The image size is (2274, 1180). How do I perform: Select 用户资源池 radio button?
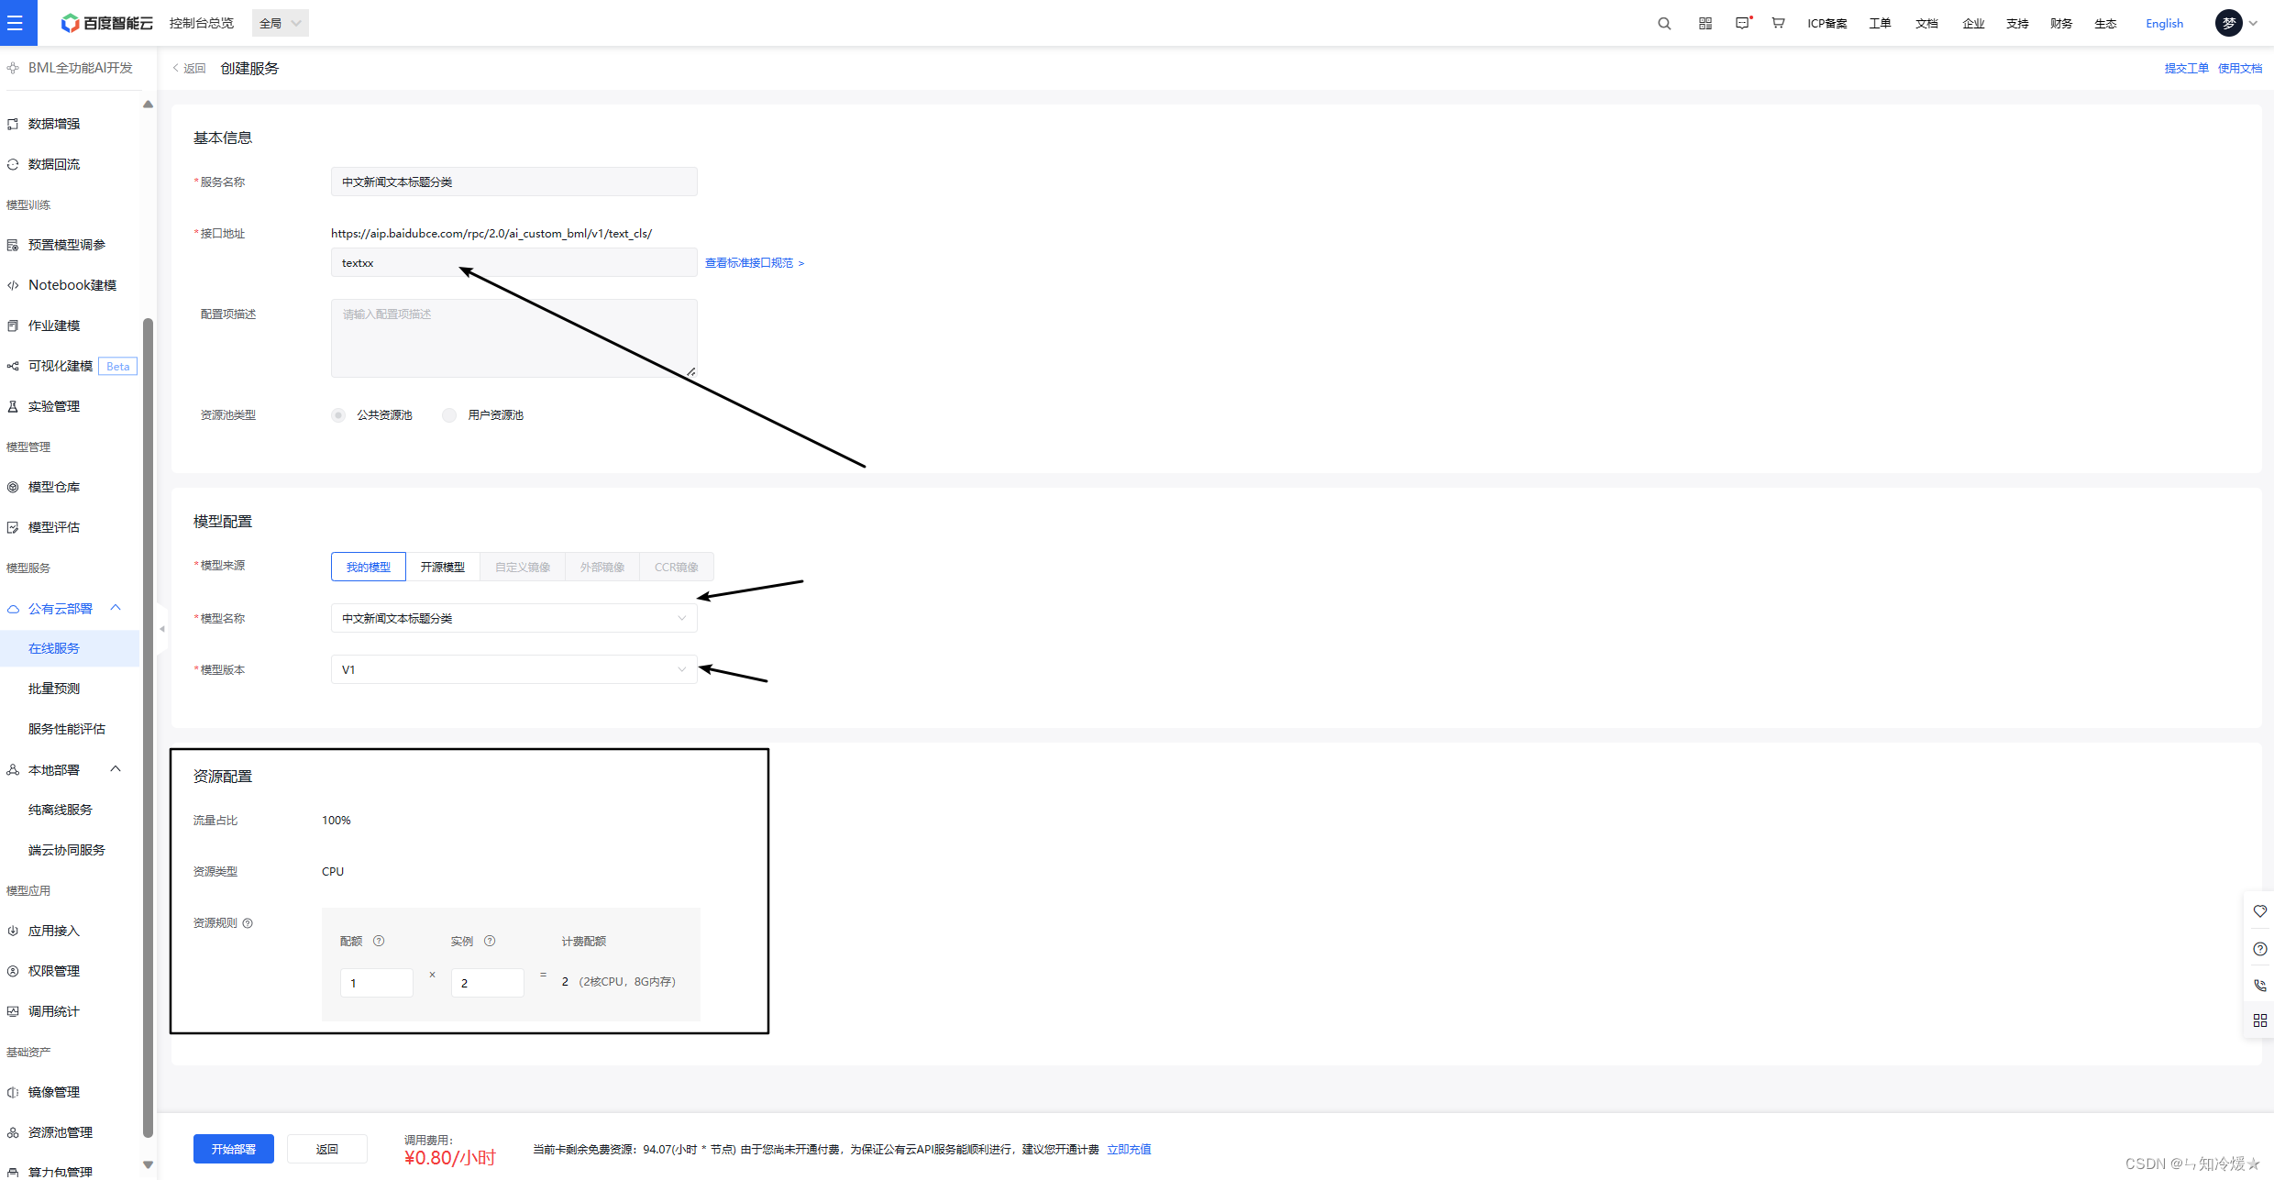pos(449,415)
